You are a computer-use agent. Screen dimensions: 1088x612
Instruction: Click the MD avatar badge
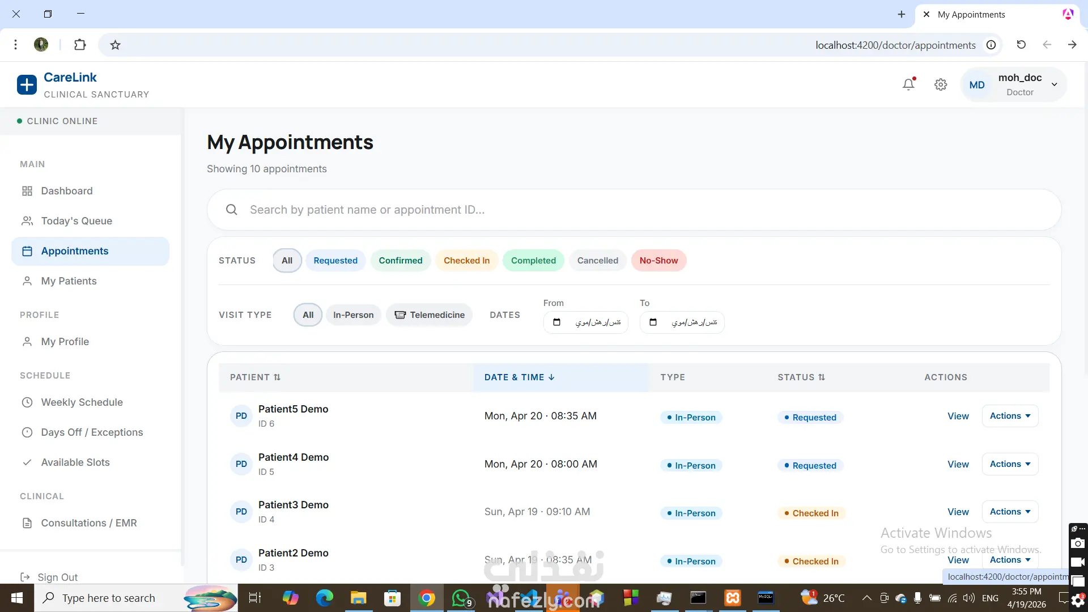coord(977,85)
